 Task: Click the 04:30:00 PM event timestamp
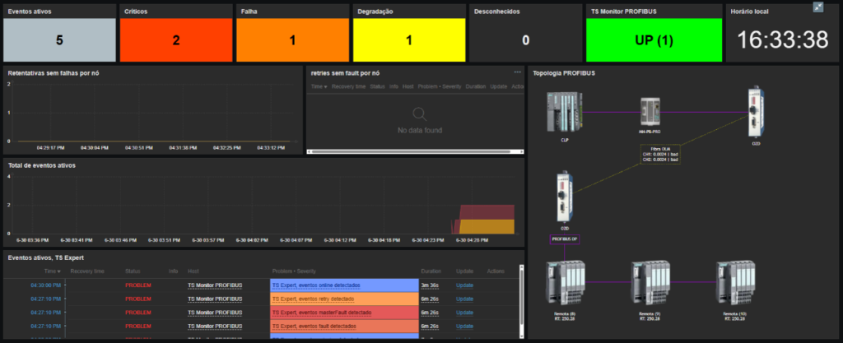coord(46,285)
